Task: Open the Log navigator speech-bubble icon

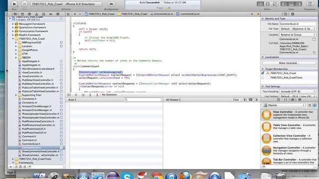Action: [58, 14]
